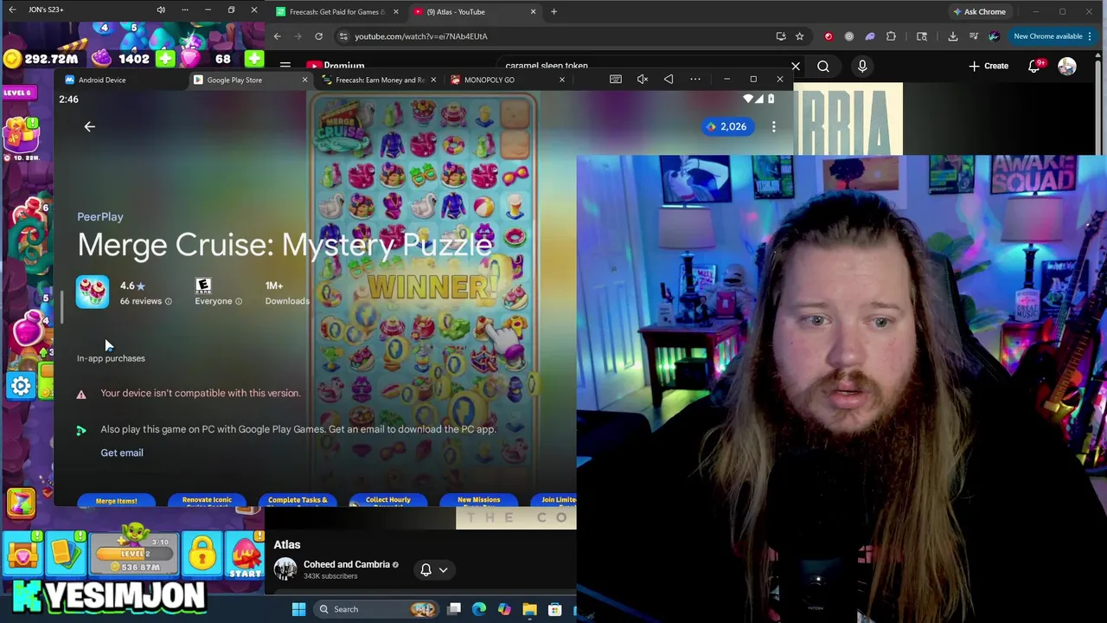Open the info icon next to 66 reviews
This screenshot has width=1107, height=623.
tap(169, 301)
